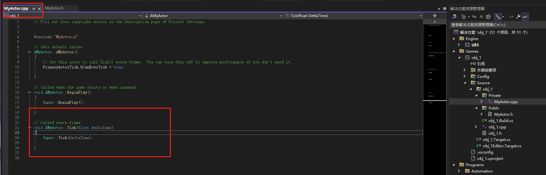Viewport: 546px width, 175px height.
Task: Collapse the Games folder arrow
Action: point(454,51)
